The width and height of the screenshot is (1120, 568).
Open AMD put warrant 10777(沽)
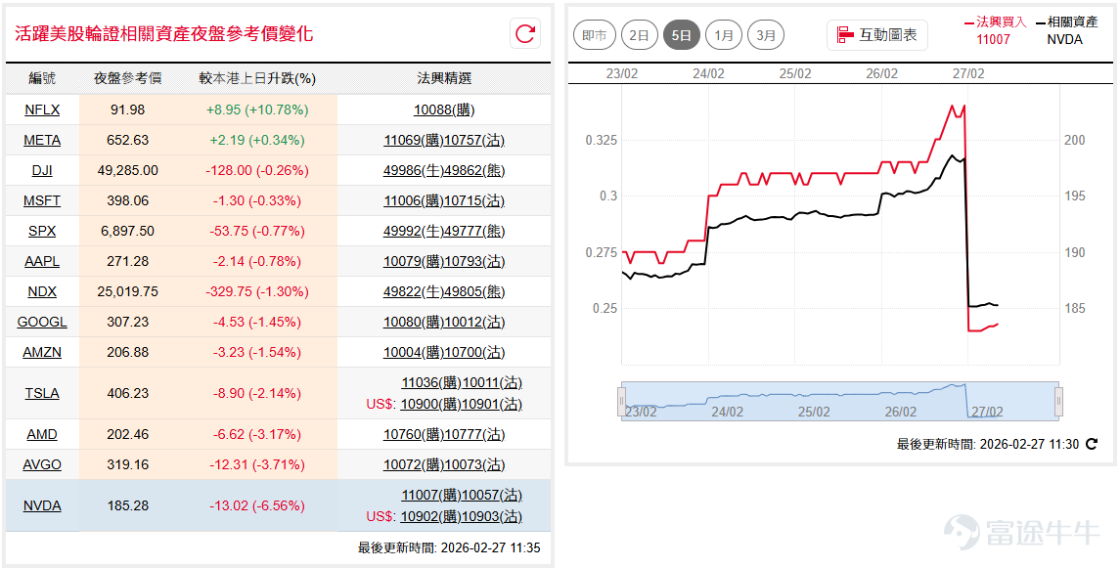point(474,435)
